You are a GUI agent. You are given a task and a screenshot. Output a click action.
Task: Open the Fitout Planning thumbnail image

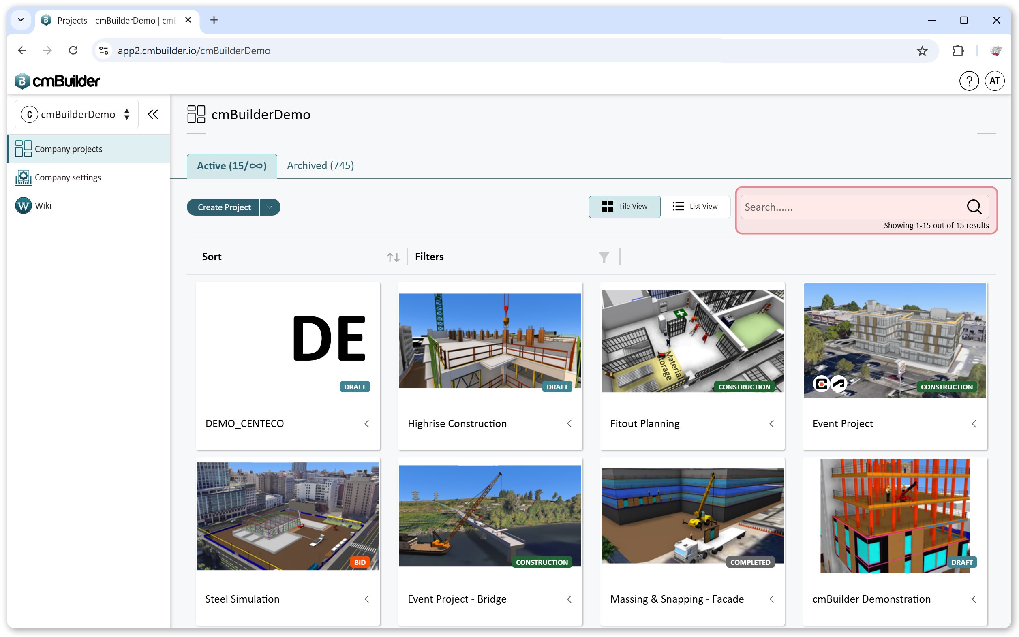coord(692,340)
